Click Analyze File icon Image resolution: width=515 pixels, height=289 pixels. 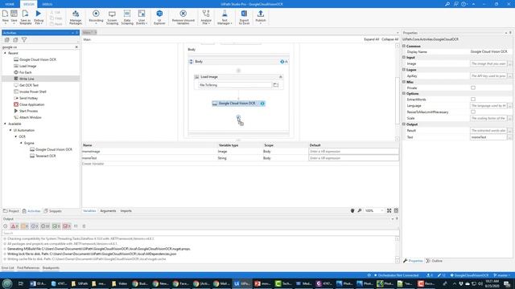point(206,17)
